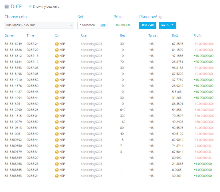
Task: Click the Game column header
Action: pyautogui.click(x=9, y=35)
